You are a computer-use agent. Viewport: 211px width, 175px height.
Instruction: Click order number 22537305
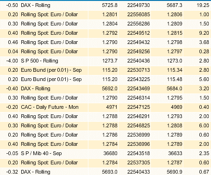pyautogui.click(x=138, y=162)
